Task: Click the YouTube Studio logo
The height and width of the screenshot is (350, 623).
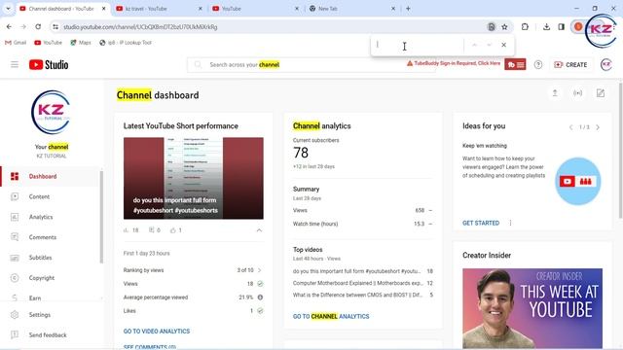Action: 49,64
